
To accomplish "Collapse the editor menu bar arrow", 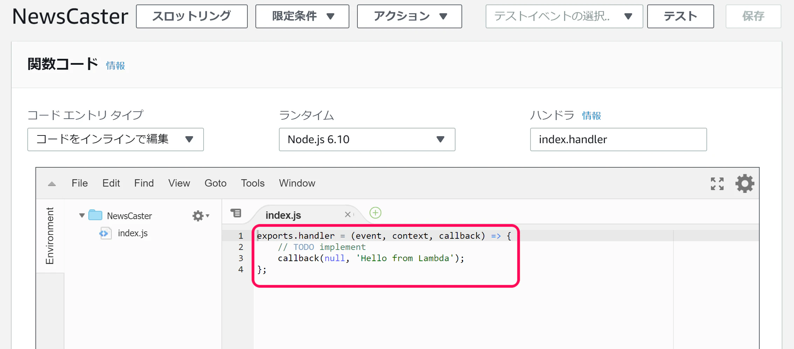I will tap(52, 184).
